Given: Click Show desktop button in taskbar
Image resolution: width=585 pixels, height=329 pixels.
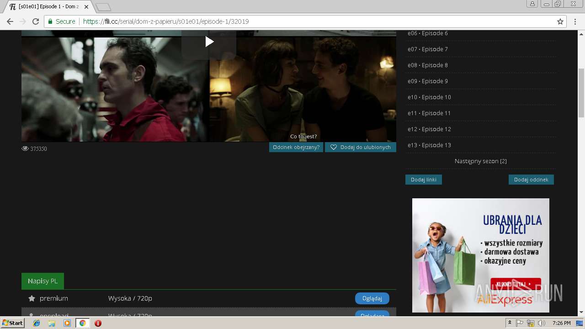Looking at the screenshot, I should 580,323.
